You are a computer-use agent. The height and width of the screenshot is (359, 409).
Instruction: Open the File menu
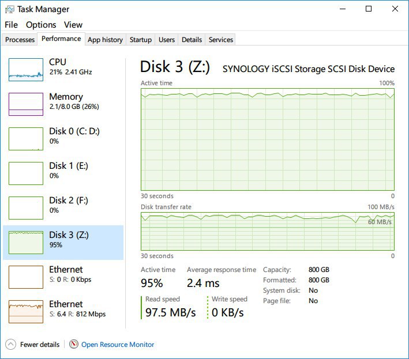tap(11, 25)
